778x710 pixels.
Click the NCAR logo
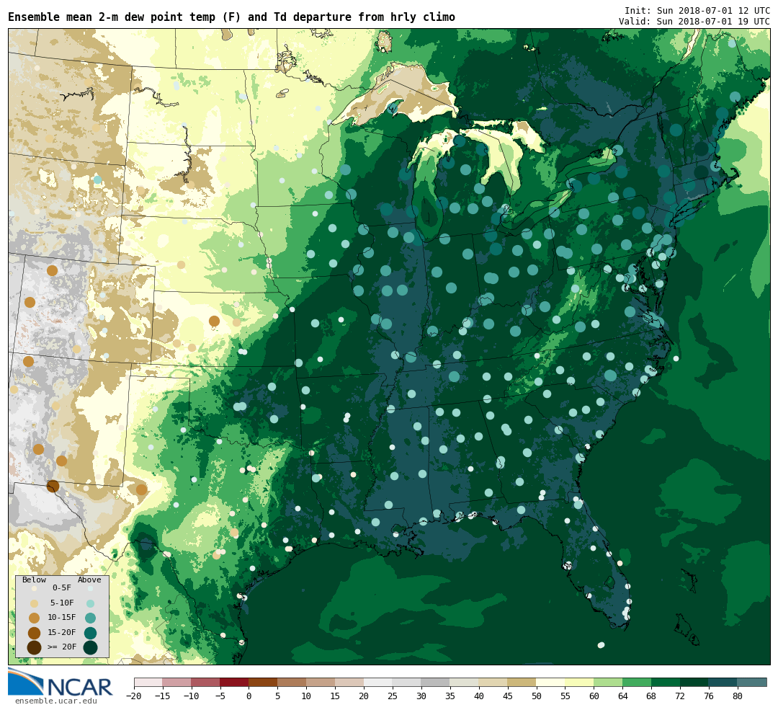click(x=61, y=683)
